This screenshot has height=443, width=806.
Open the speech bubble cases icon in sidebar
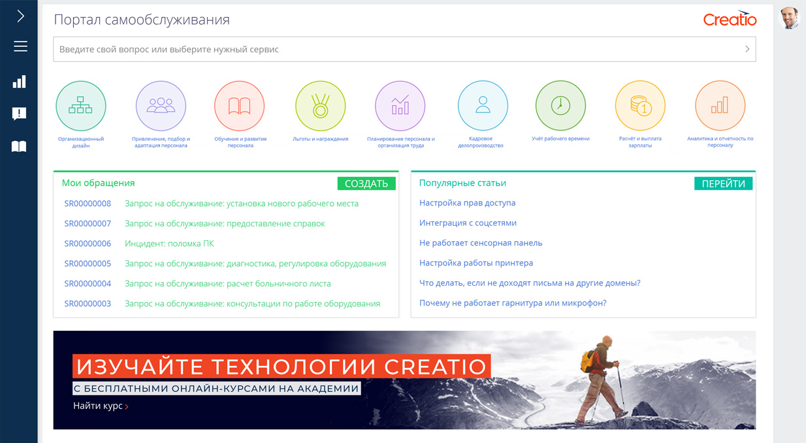point(20,114)
